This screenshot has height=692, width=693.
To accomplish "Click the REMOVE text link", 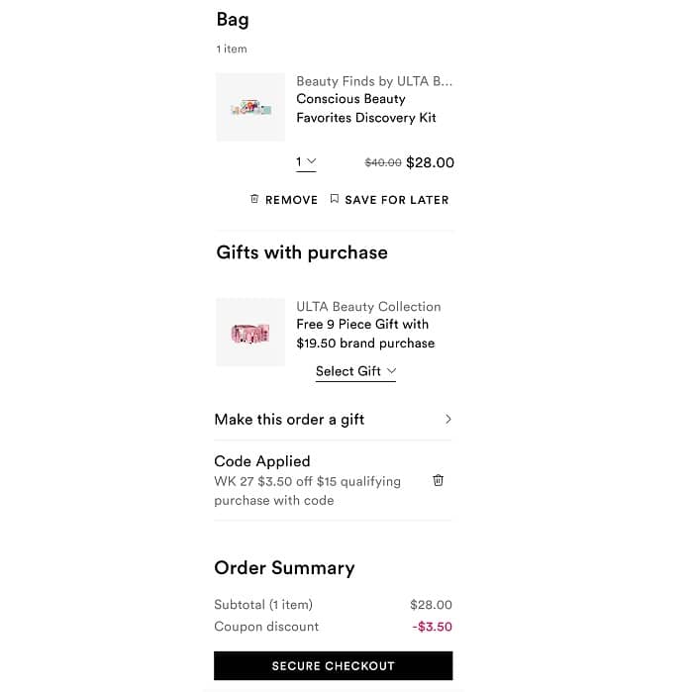I will pyautogui.click(x=291, y=200).
